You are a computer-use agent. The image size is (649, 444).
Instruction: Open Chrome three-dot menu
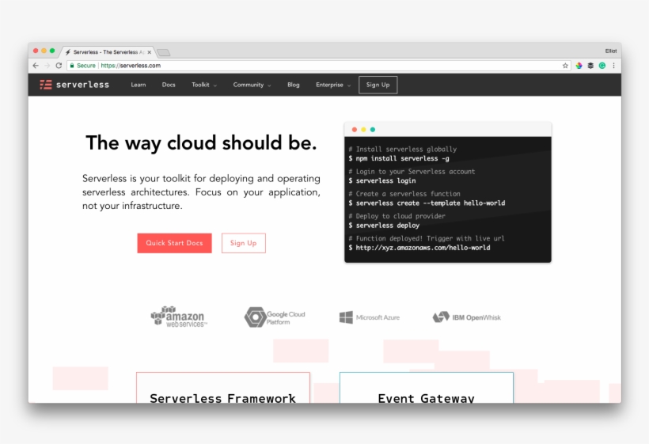coord(614,66)
